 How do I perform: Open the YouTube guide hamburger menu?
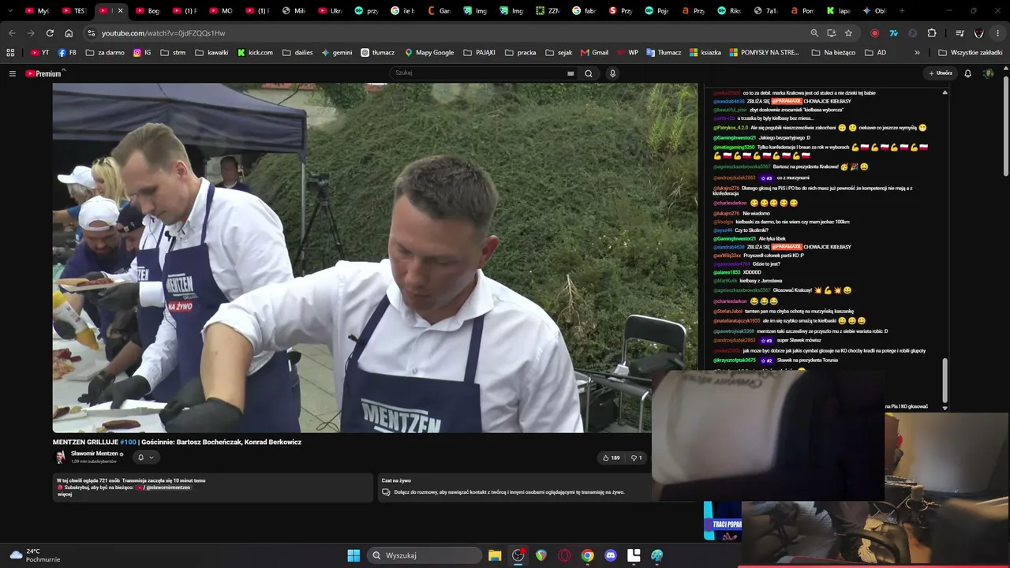coord(12,73)
